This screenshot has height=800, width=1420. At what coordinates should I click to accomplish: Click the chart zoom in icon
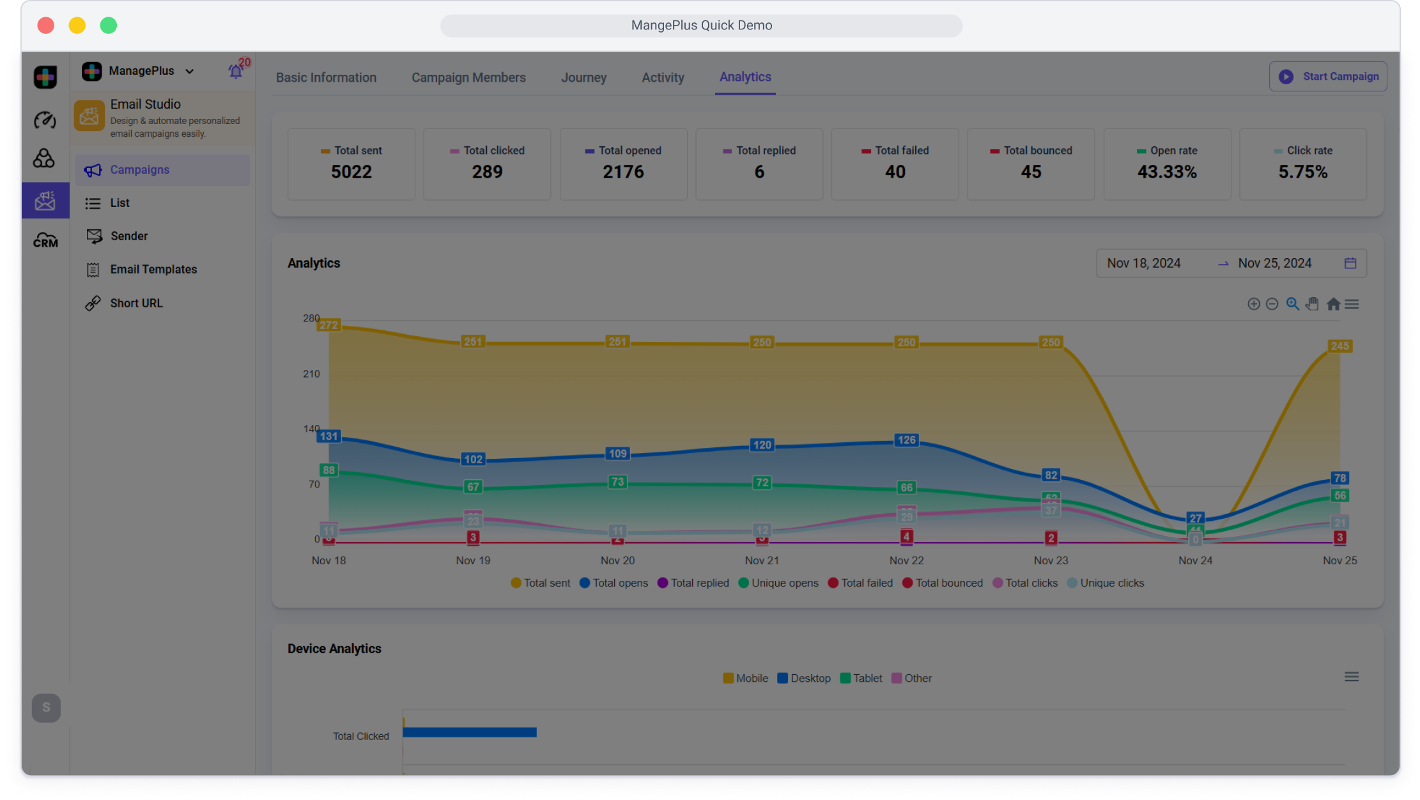coord(1253,304)
